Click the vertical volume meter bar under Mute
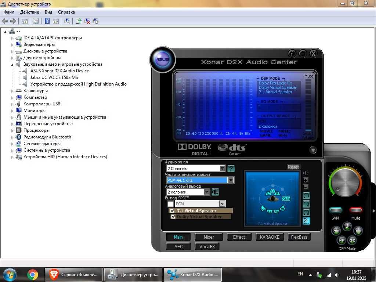This screenshot has width=376, height=282. [x=308, y=105]
